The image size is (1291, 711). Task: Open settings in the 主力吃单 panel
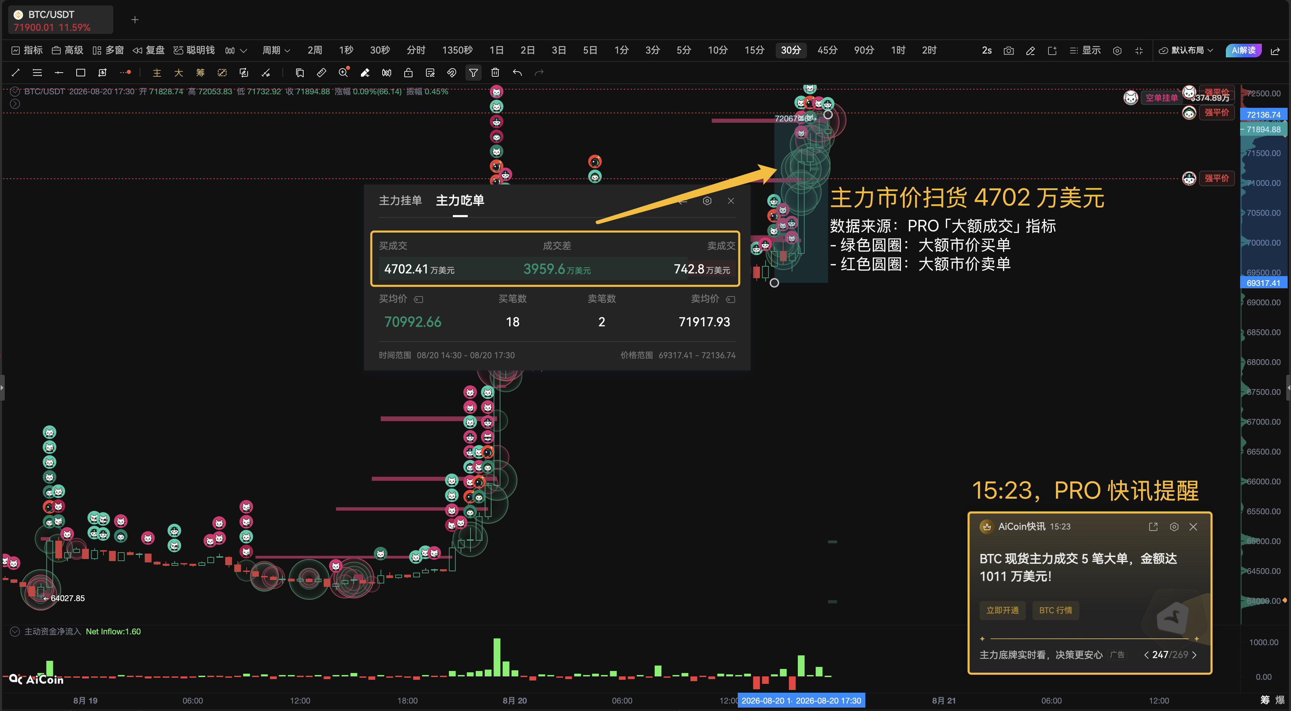(x=707, y=201)
